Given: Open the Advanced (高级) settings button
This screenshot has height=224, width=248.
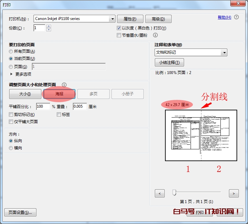Looking at the screenshot, I should (x=158, y=19).
